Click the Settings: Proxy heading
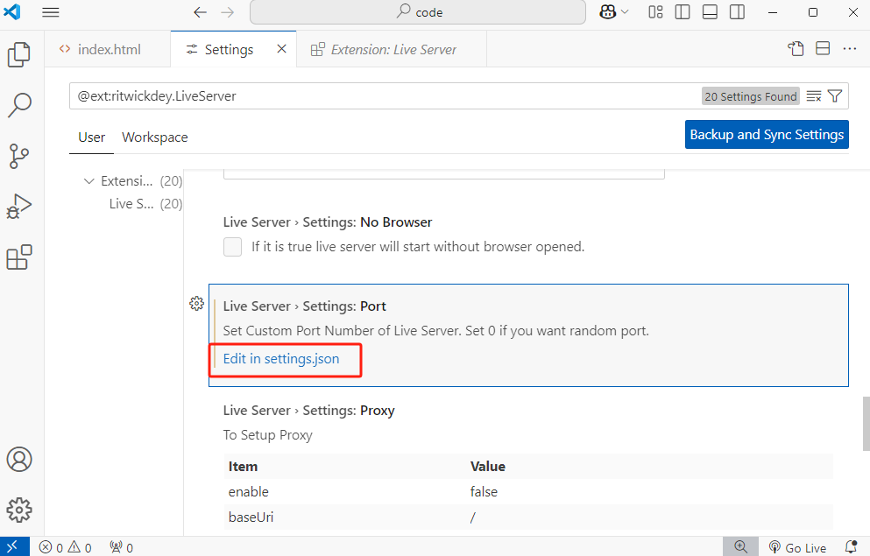Screen dimensions: 870x556 pos(309,411)
